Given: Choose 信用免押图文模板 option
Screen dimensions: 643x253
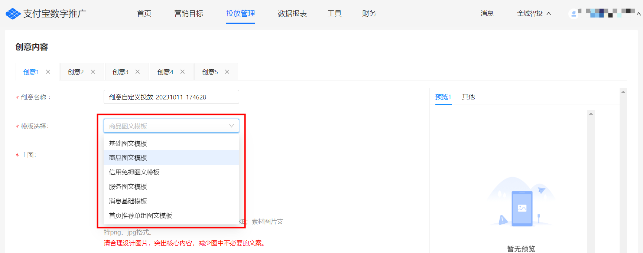Looking at the screenshot, I should coord(134,172).
